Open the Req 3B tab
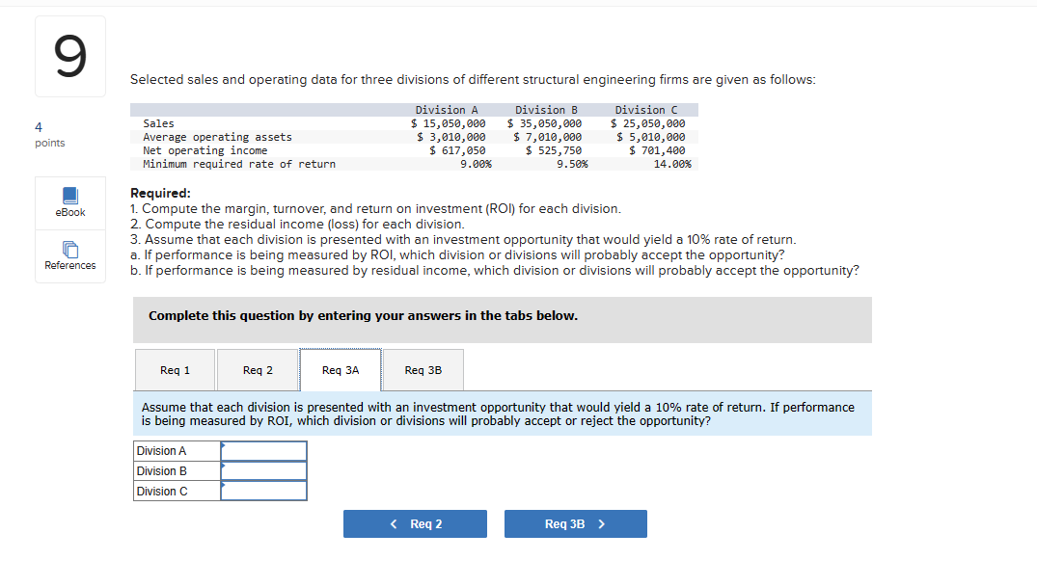The image size is (1037, 587). point(423,369)
